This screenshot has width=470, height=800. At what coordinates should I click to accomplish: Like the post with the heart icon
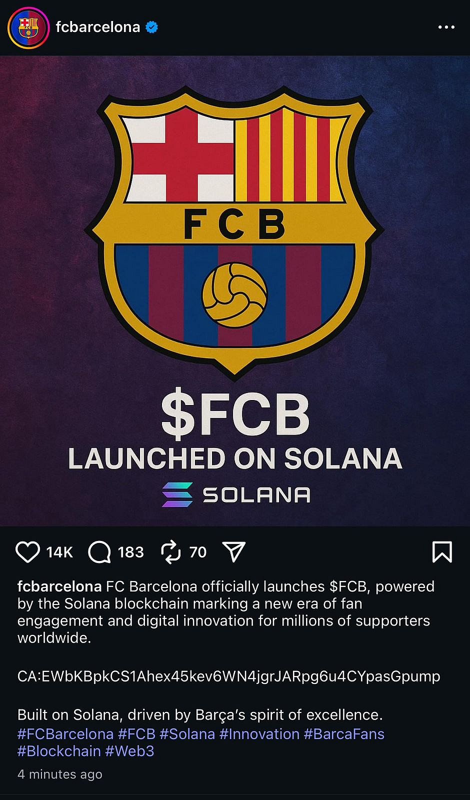(x=28, y=552)
